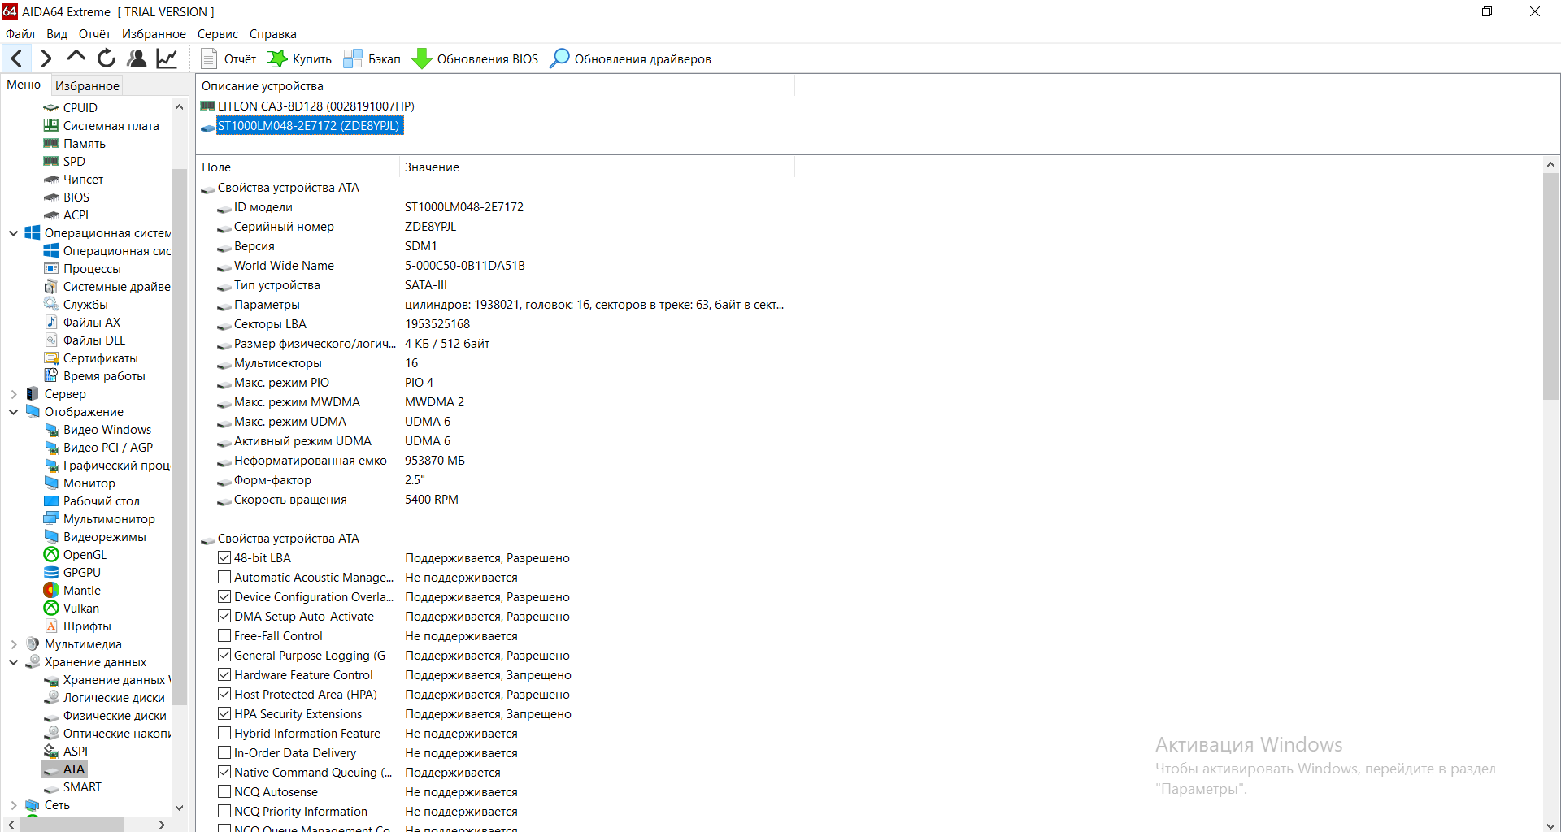Click the Бэкап backup button

(x=372, y=59)
